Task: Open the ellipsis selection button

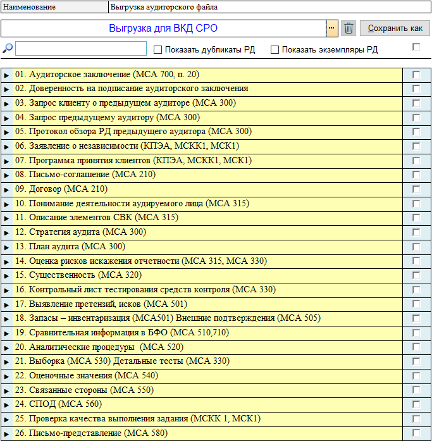Action: click(332, 28)
